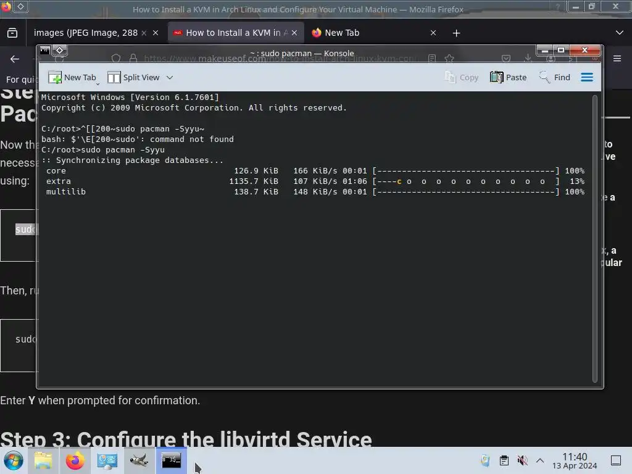Click the 'sudo pacman -Syyu' prompt line
This screenshot has height=474, width=632.
click(103, 150)
